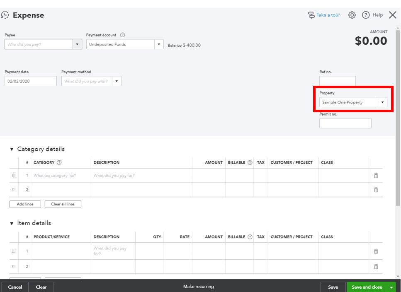The width and height of the screenshot is (401, 292).
Task: Click Add lines under Category details
Action: click(x=25, y=204)
